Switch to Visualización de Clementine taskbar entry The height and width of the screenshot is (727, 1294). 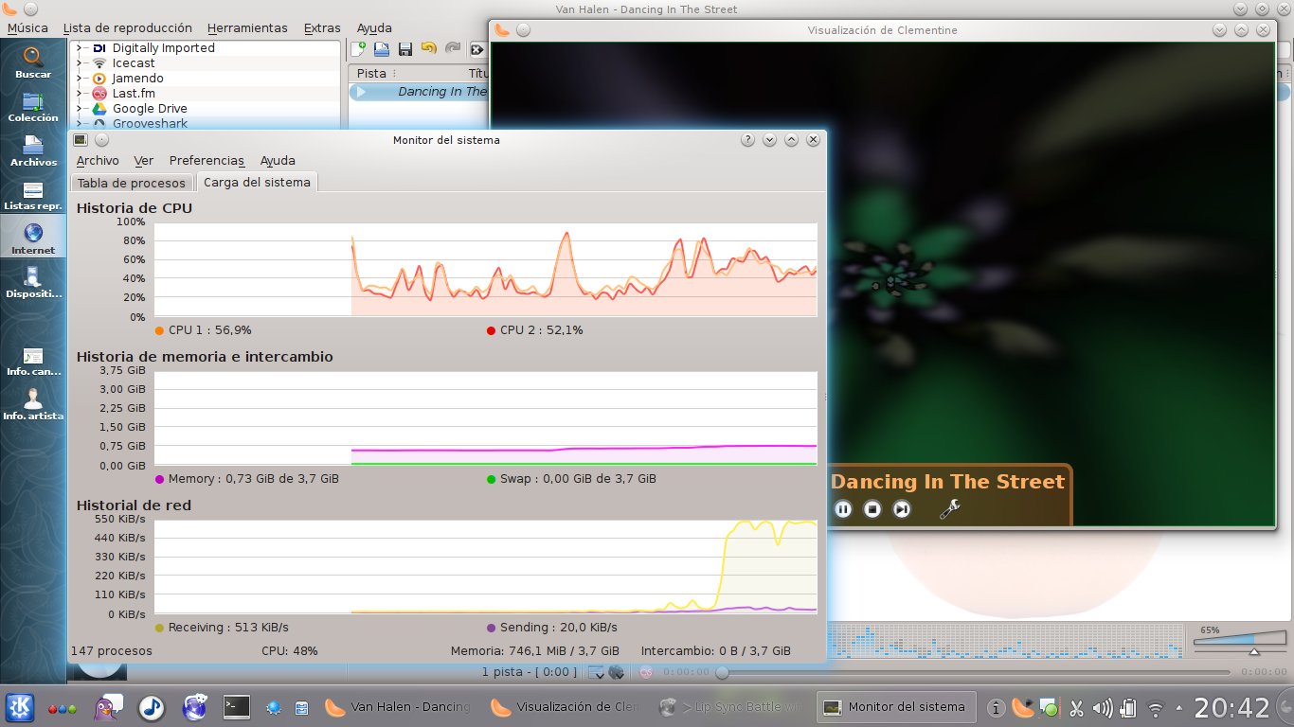pyautogui.click(x=565, y=706)
